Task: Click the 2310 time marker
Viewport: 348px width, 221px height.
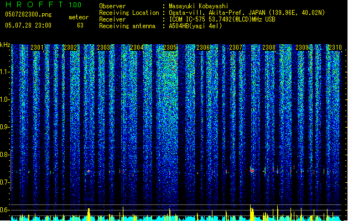Action: point(335,48)
